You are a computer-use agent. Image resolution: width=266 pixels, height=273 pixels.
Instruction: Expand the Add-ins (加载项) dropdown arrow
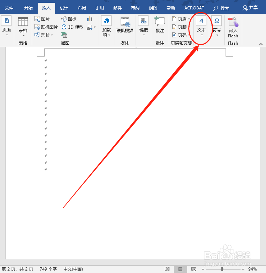click(109, 35)
